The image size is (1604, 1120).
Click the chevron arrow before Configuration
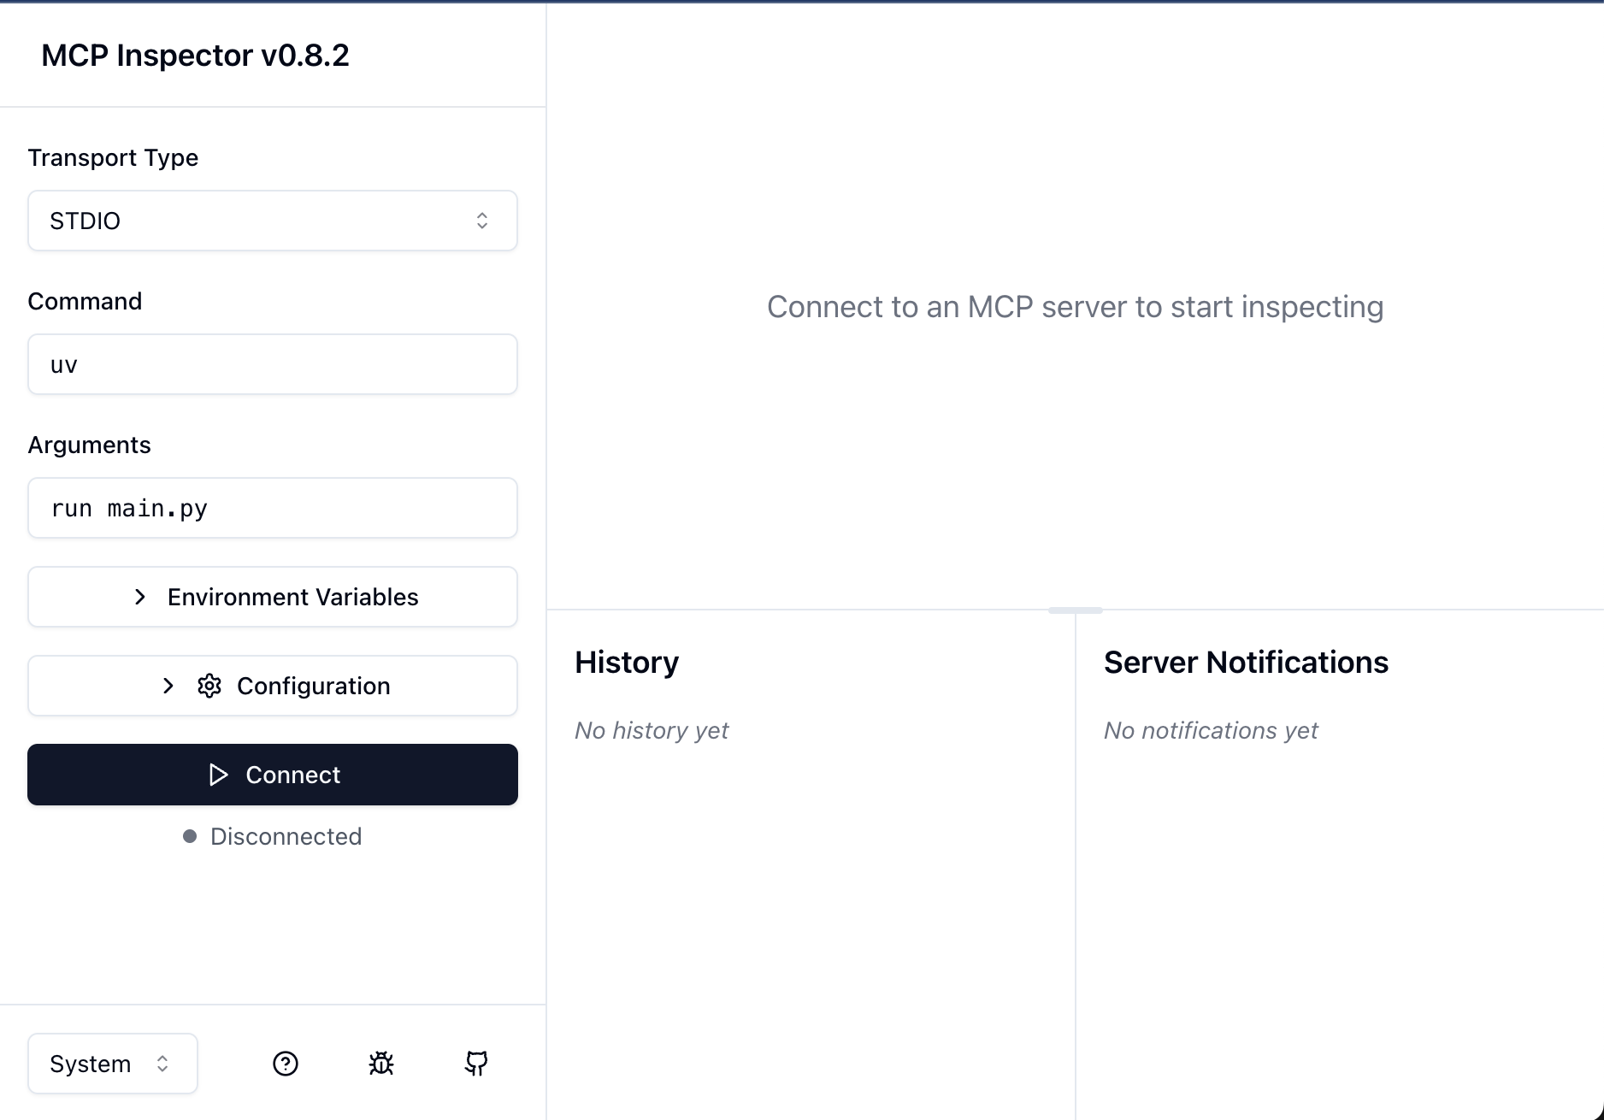point(168,686)
